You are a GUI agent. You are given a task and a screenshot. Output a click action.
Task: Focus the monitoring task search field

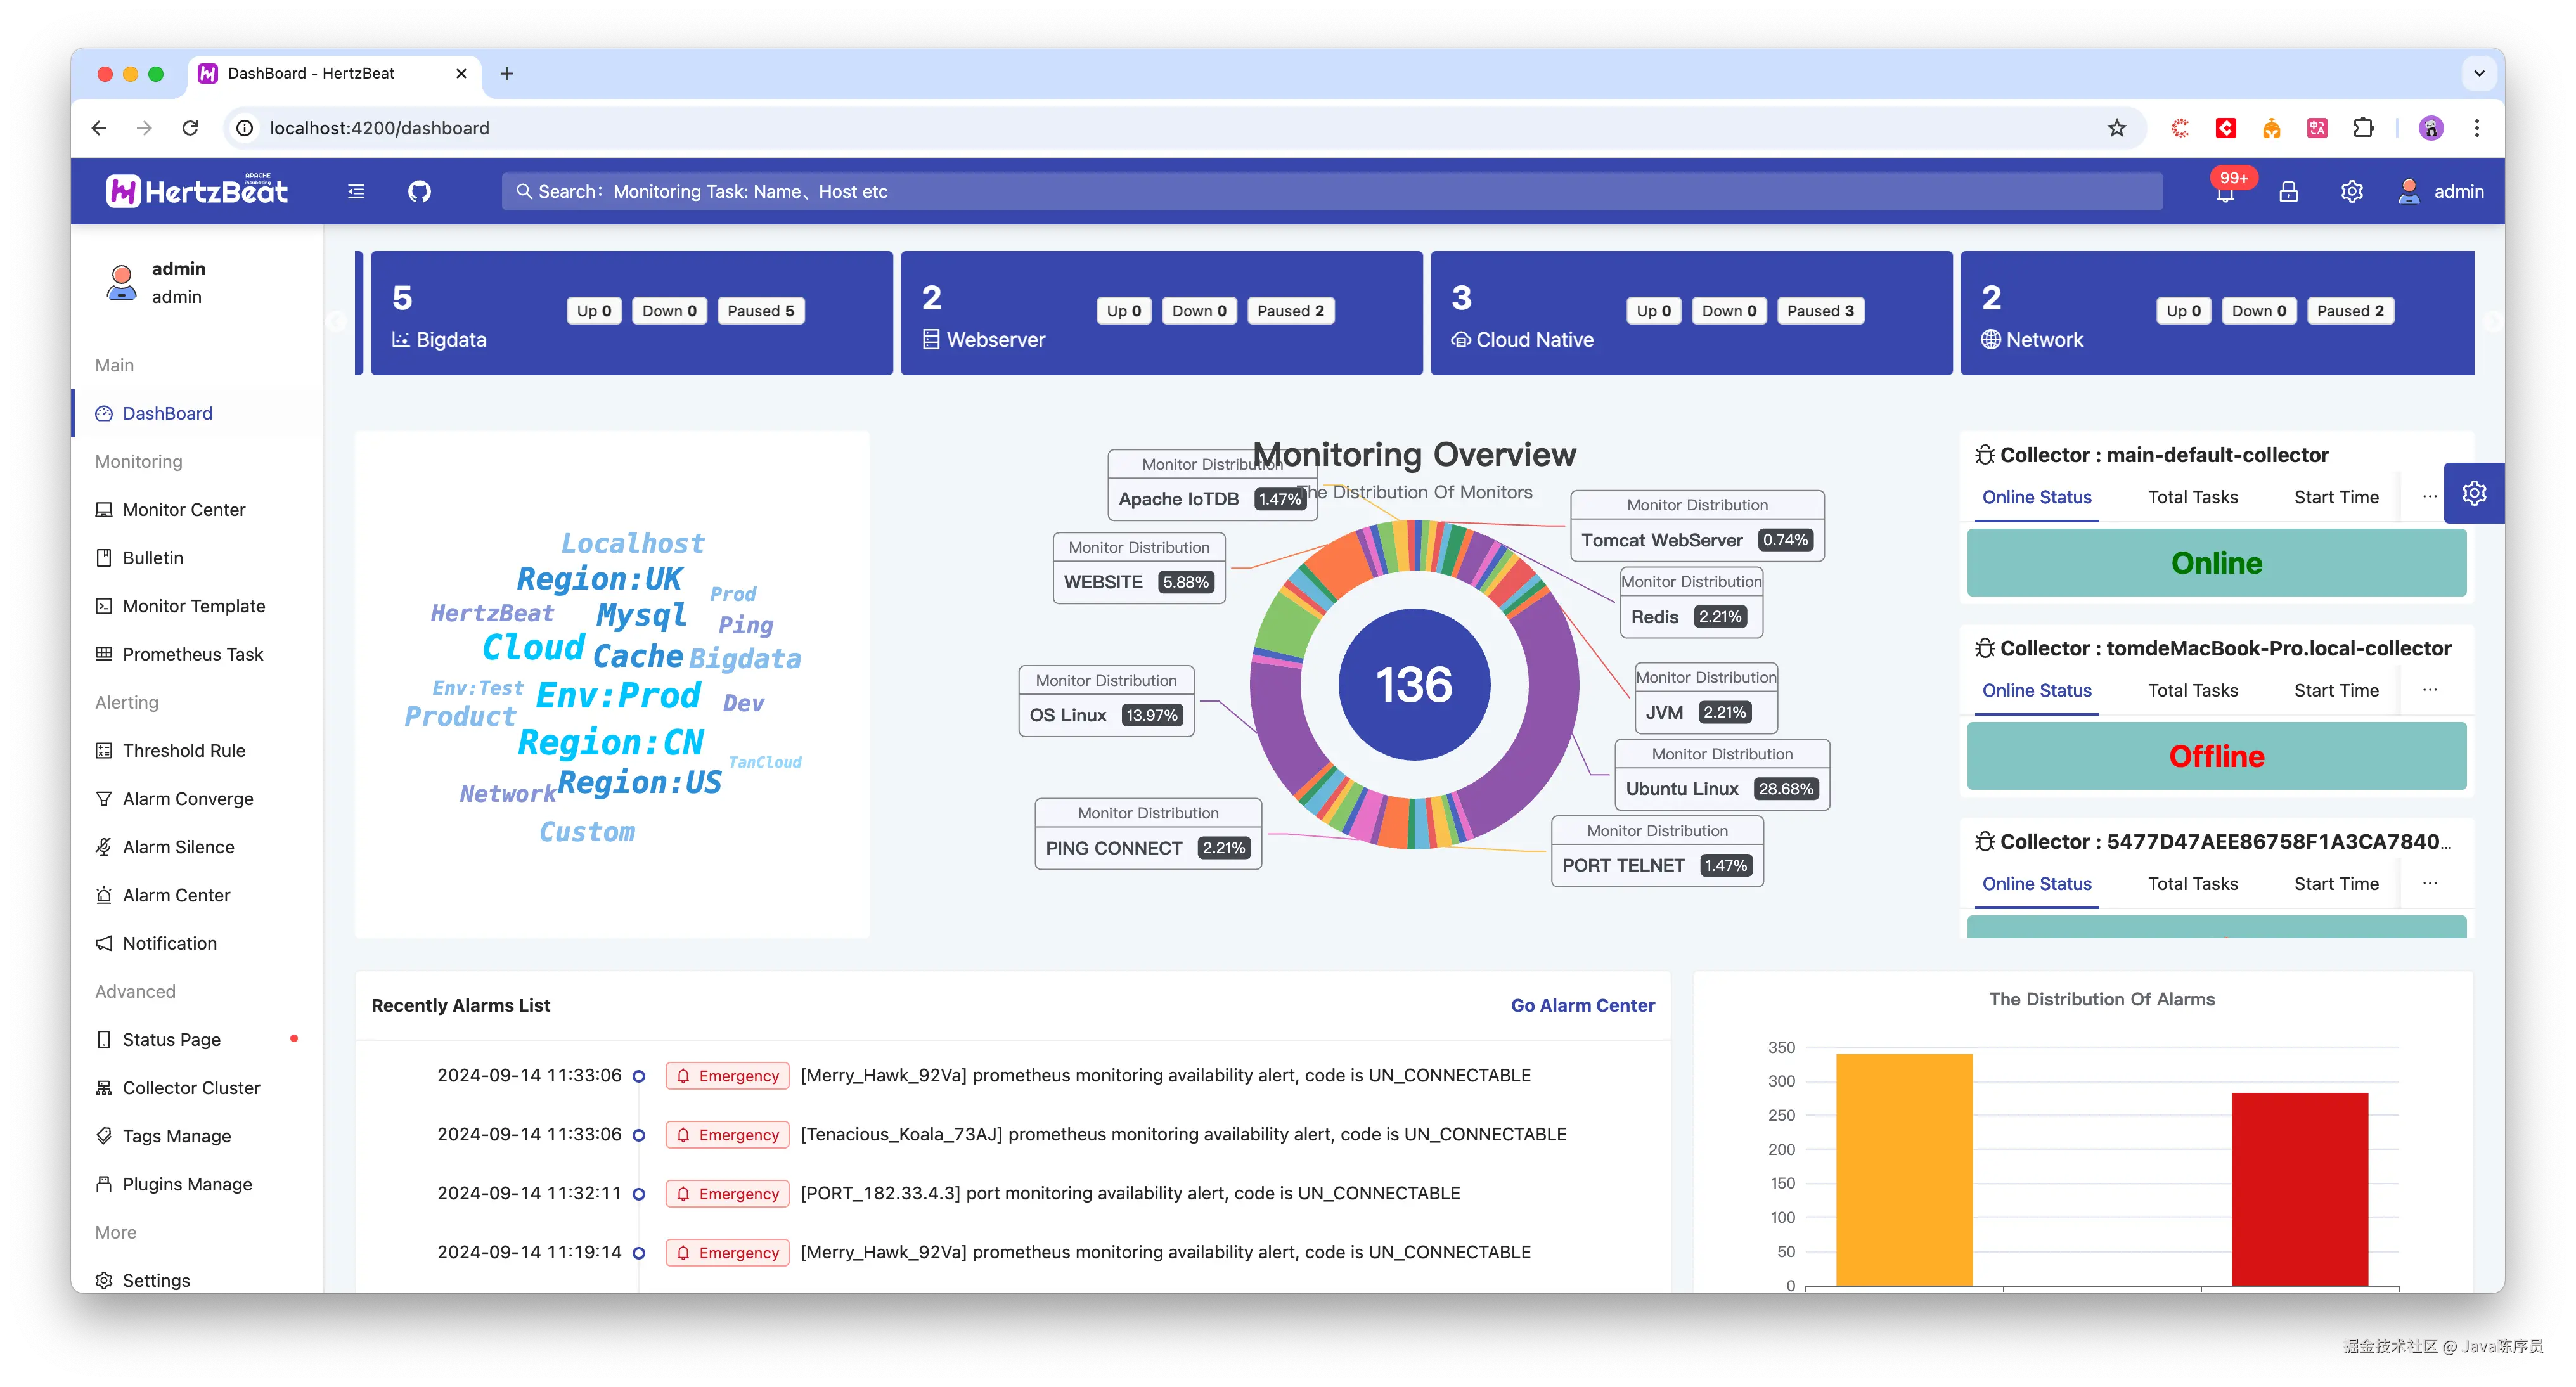pyautogui.click(x=1330, y=191)
